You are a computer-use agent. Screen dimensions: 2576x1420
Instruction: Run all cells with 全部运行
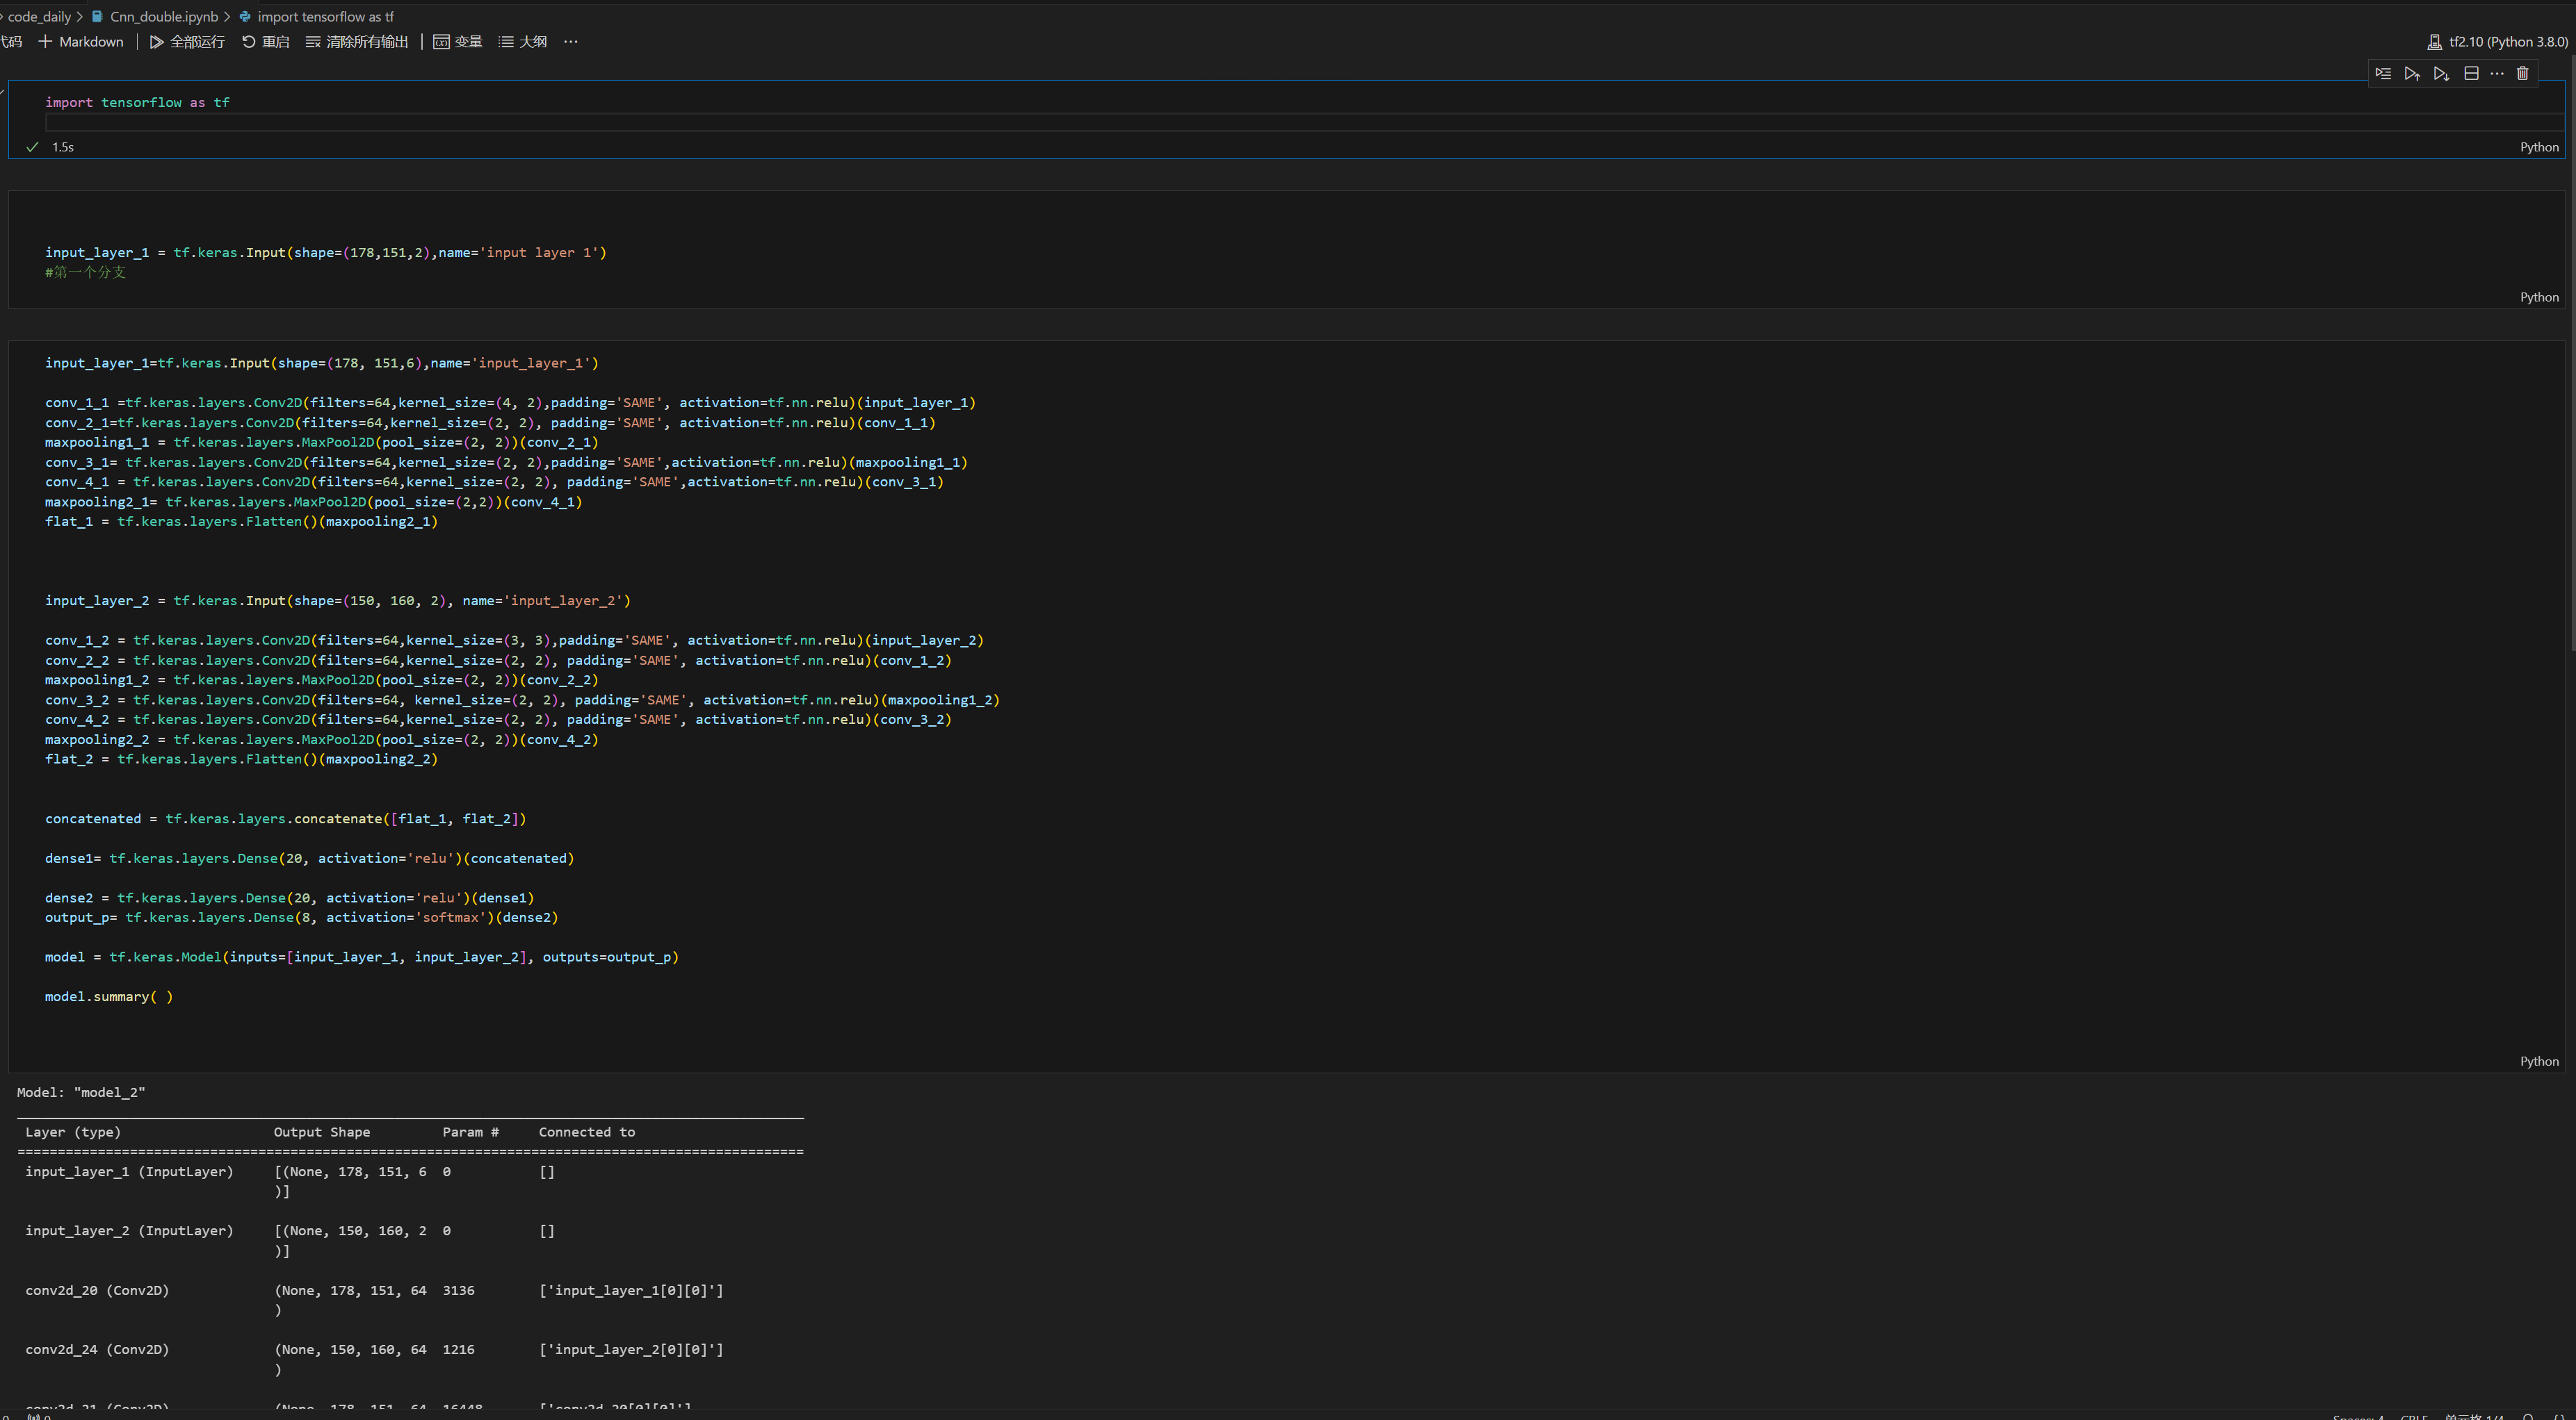pos(187,42)
